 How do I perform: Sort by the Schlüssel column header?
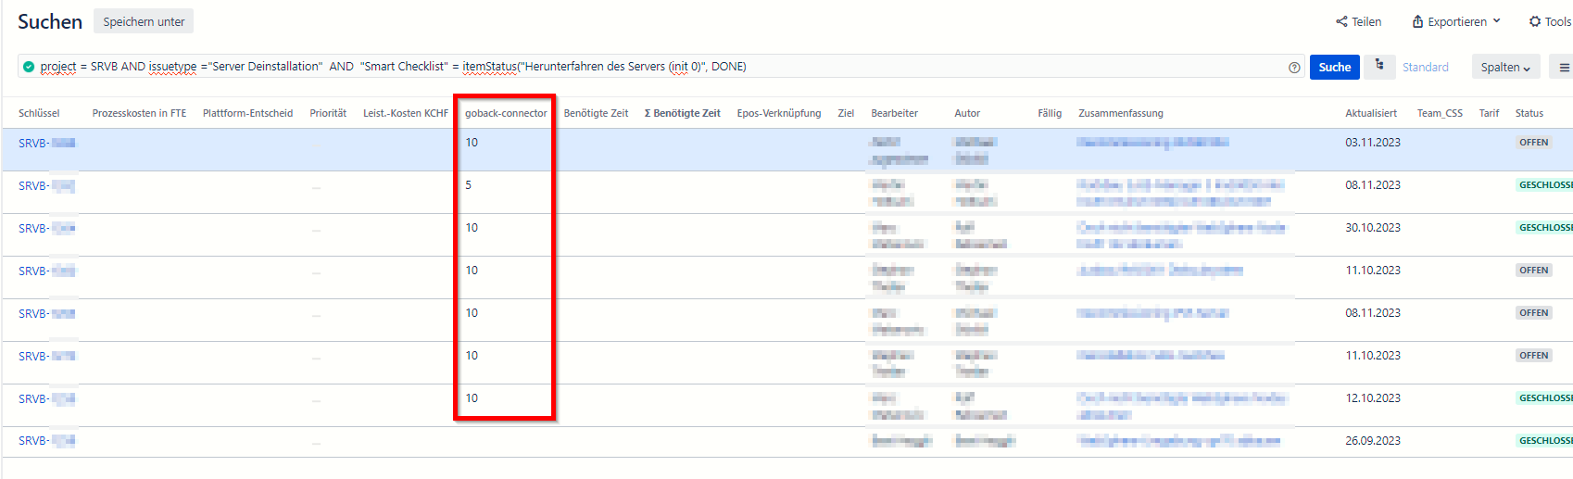point(39,113)
